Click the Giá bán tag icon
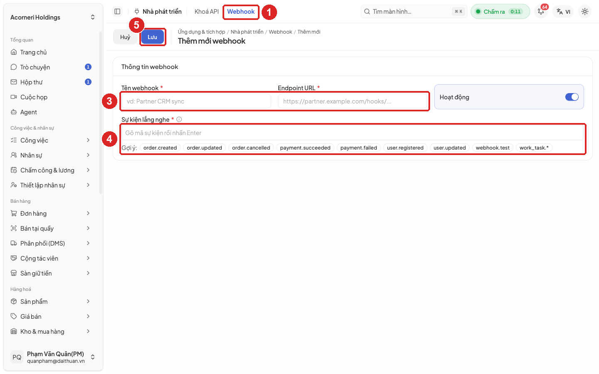 [x=14, y=317]
